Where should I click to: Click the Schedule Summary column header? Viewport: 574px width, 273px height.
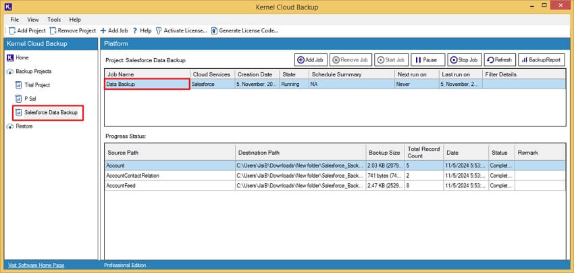(x=352, y=74)
